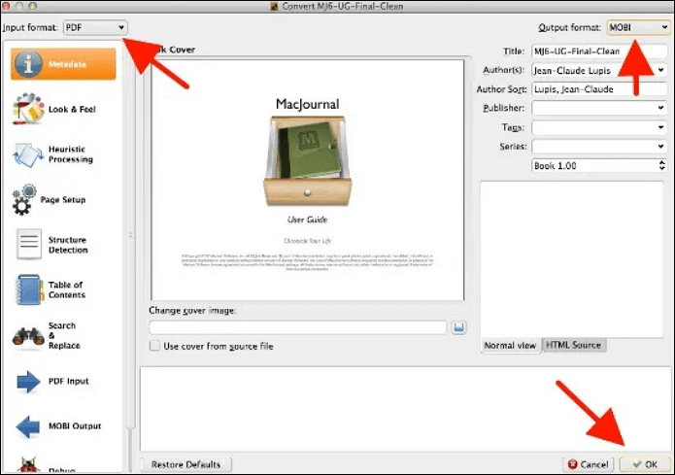This screenshot has width=675, height=475.
Task: Click the Cancel button
Action: click(x=588, y=464)
